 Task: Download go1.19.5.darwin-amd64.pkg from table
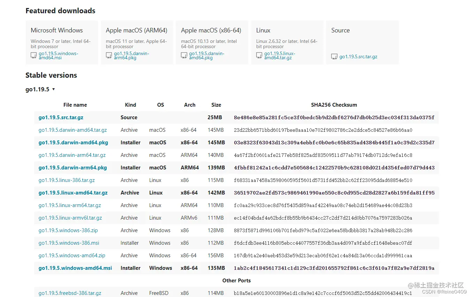click(73, 143)
